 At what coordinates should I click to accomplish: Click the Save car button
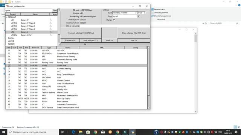[134, 40]
